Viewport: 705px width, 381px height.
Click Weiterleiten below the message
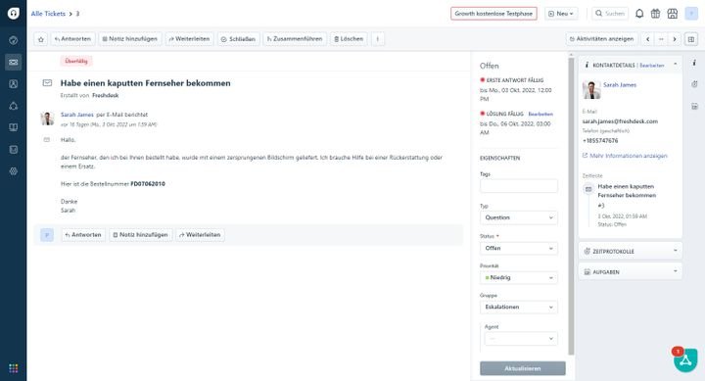[200, 235]
